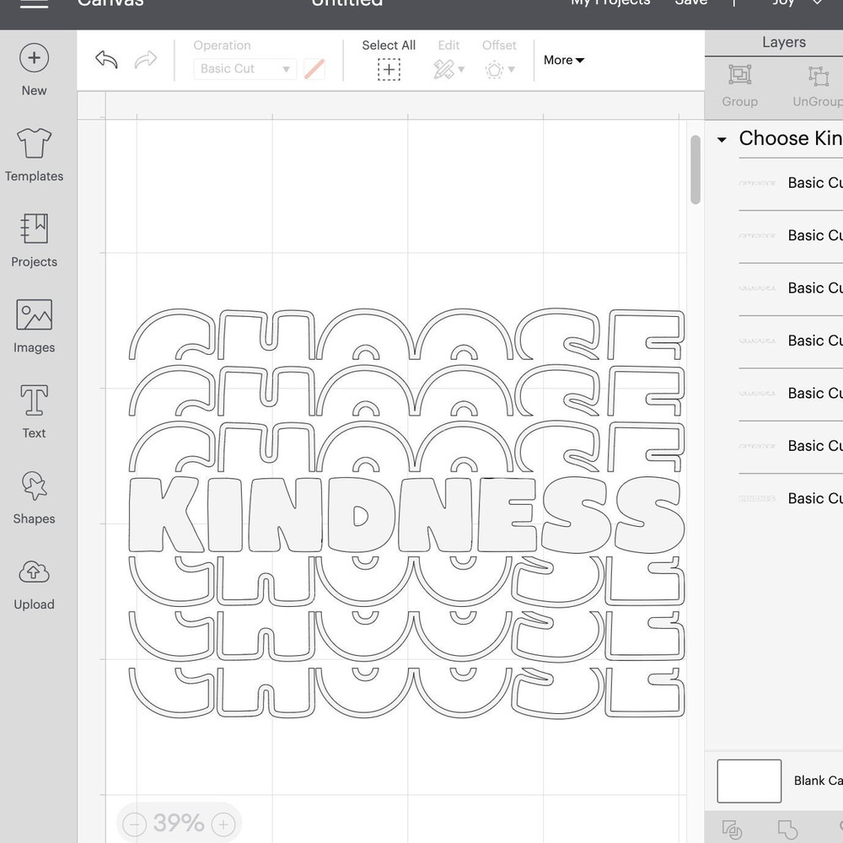Click the Undo arrow
843x843 pixels.
point(106,60)
